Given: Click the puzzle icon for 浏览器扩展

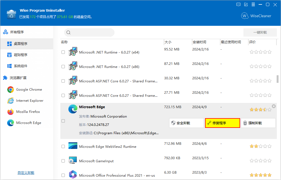Looking at the screenshot, I should [x=5, y=78].
